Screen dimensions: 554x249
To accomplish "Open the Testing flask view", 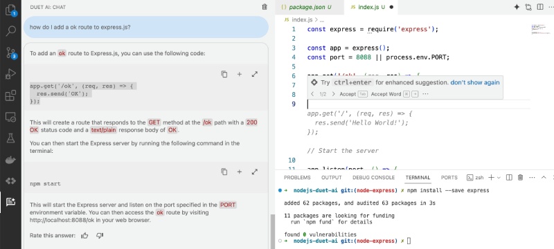I will point(10,138).
